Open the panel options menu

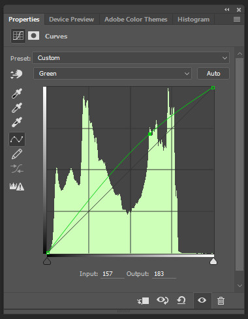(x=237, y=20)
